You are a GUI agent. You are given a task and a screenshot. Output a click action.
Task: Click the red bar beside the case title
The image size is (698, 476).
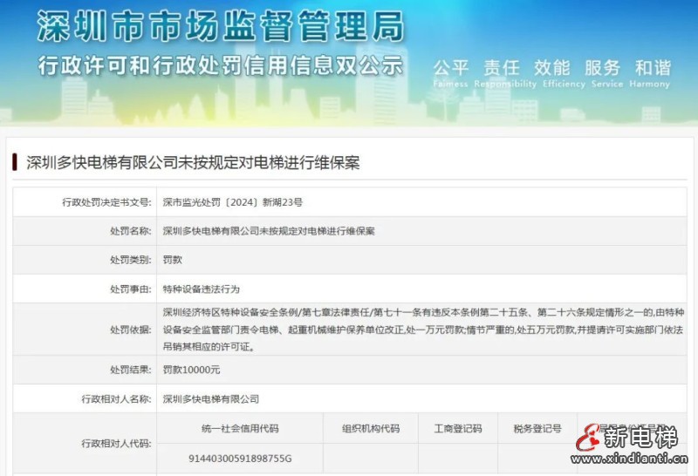16,162
